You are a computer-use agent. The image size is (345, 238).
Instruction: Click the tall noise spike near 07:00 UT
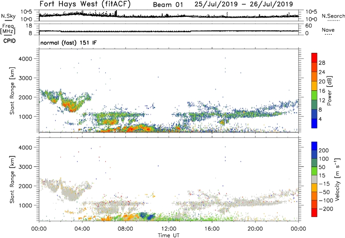116,13
